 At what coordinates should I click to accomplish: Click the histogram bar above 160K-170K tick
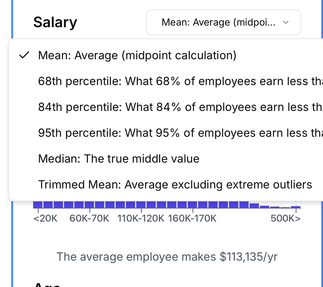(x=193, y=205)
